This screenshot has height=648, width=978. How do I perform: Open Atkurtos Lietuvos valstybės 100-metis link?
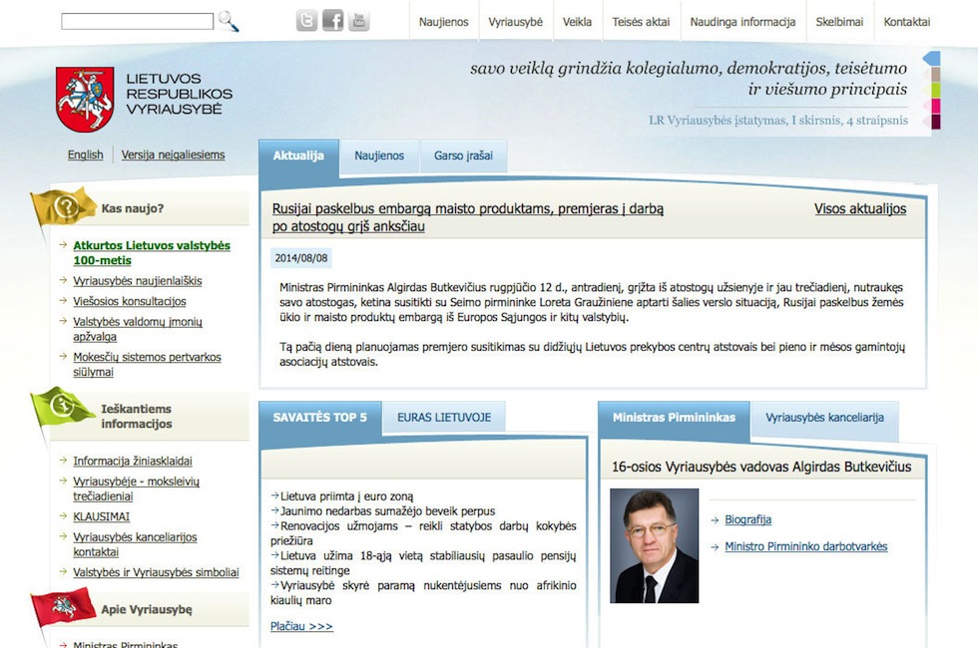(152, 253)
